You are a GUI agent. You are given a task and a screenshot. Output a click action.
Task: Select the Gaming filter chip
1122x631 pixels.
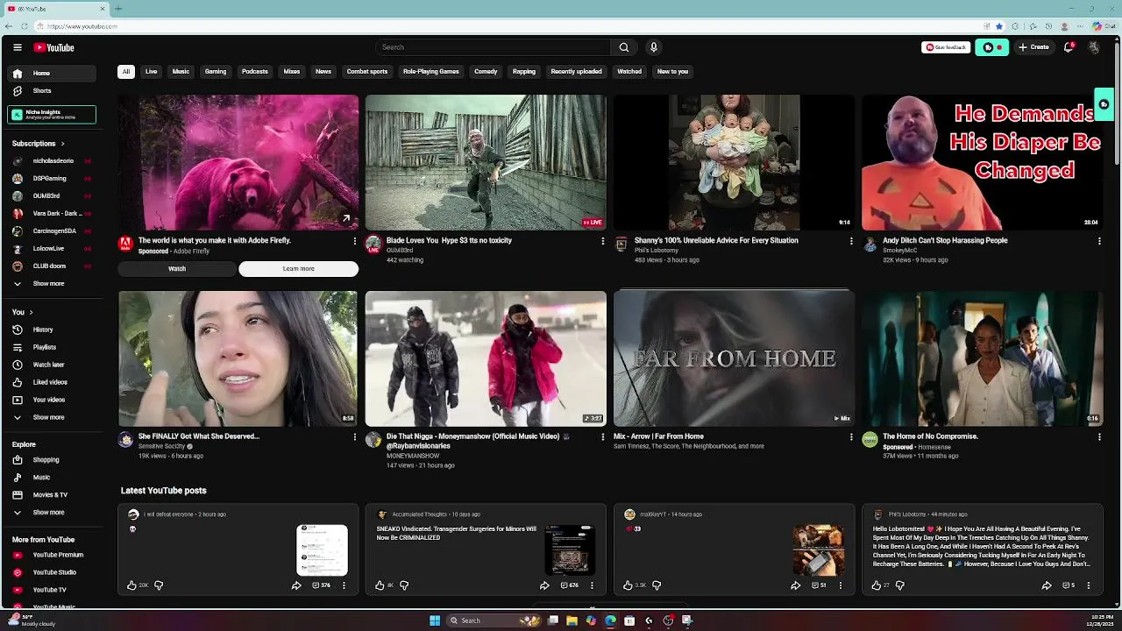216,72
